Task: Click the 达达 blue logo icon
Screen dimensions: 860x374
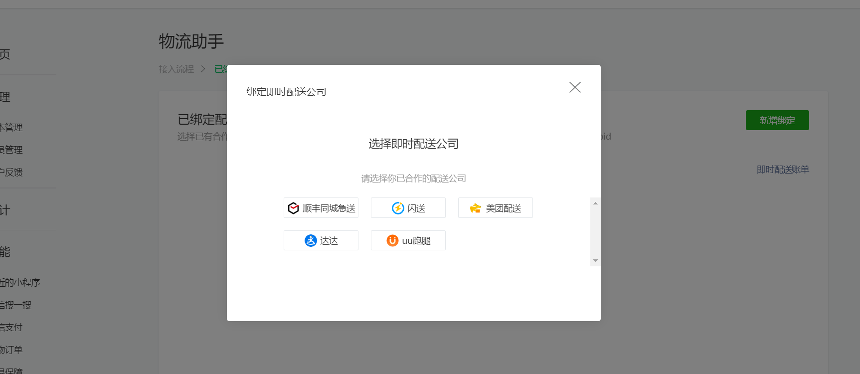Action: pyautogui.click(x=311, y=240)
